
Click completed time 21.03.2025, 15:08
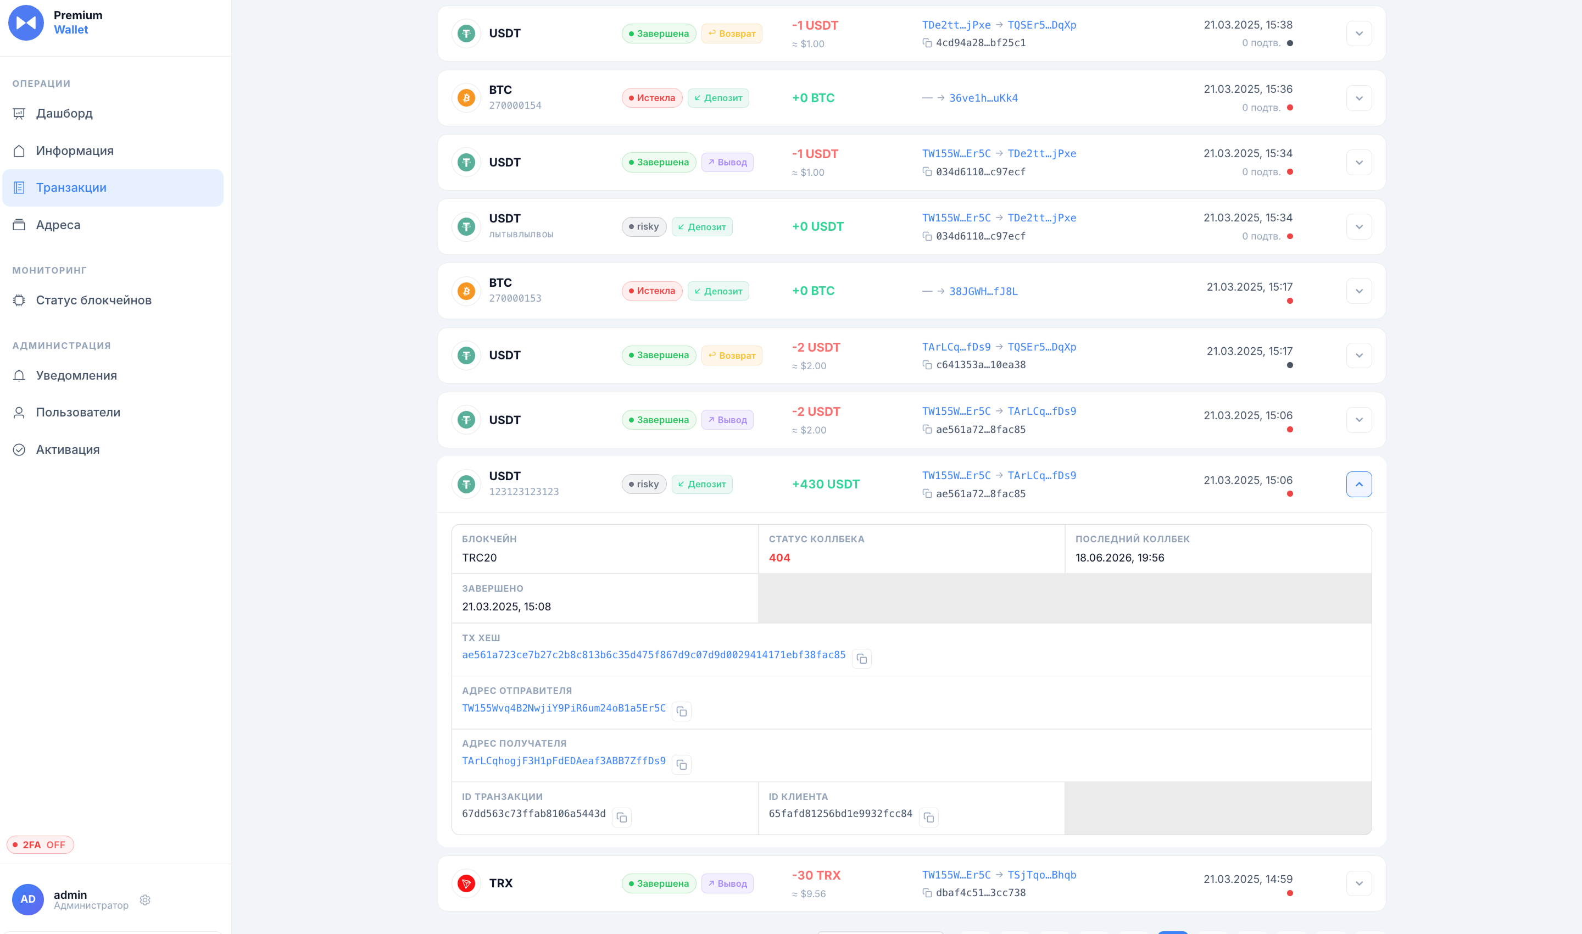tap(506, 607)
